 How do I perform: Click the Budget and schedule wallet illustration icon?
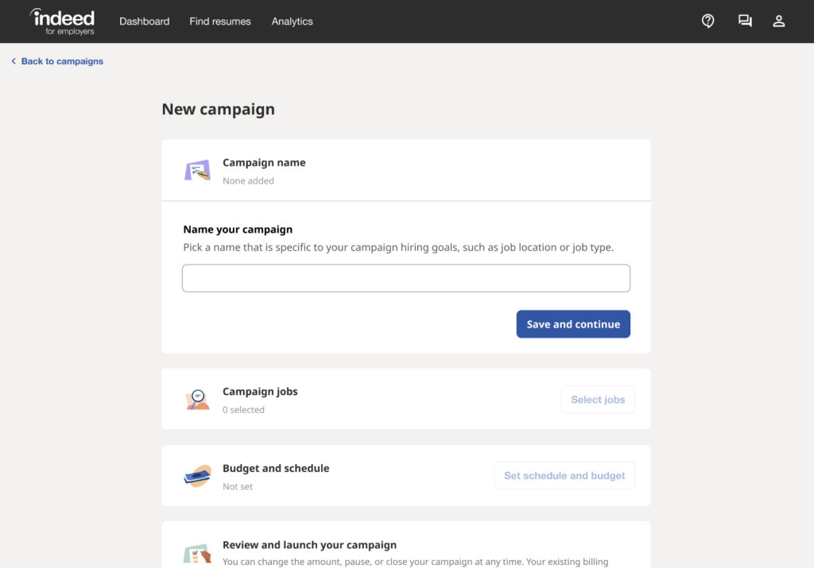197,476
